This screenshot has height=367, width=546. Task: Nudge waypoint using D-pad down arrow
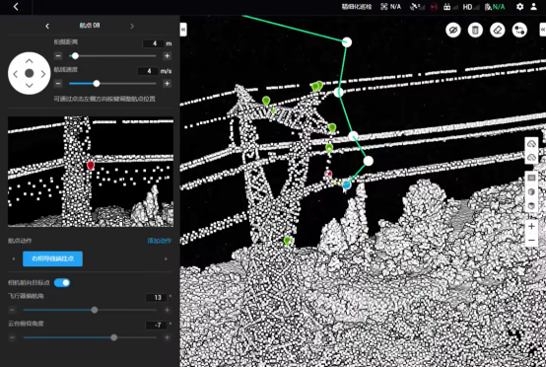coord(30,86)
